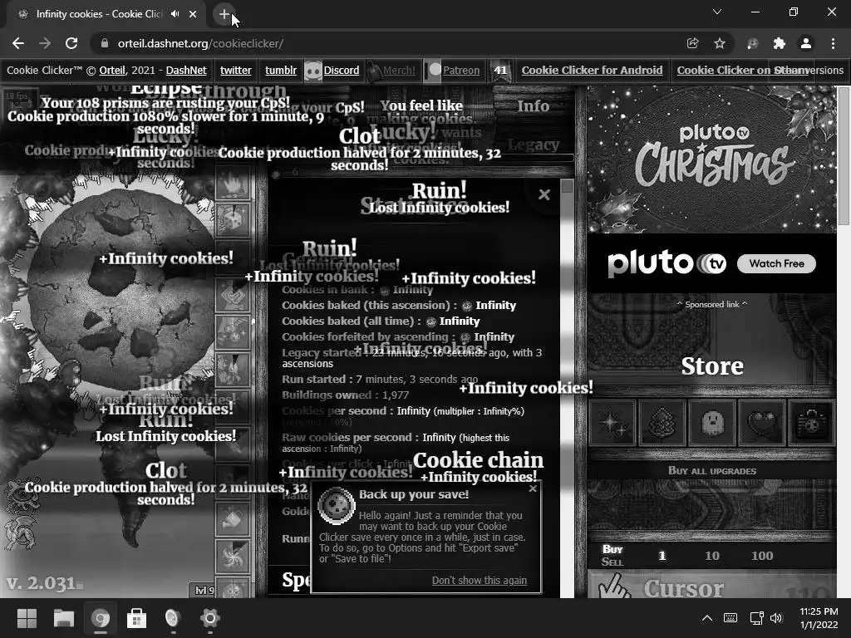Screen dimensions: 851x638
Task: Mute the Infinity cookies tab audio
Action: pyautogui.click(x=175, y=14)
